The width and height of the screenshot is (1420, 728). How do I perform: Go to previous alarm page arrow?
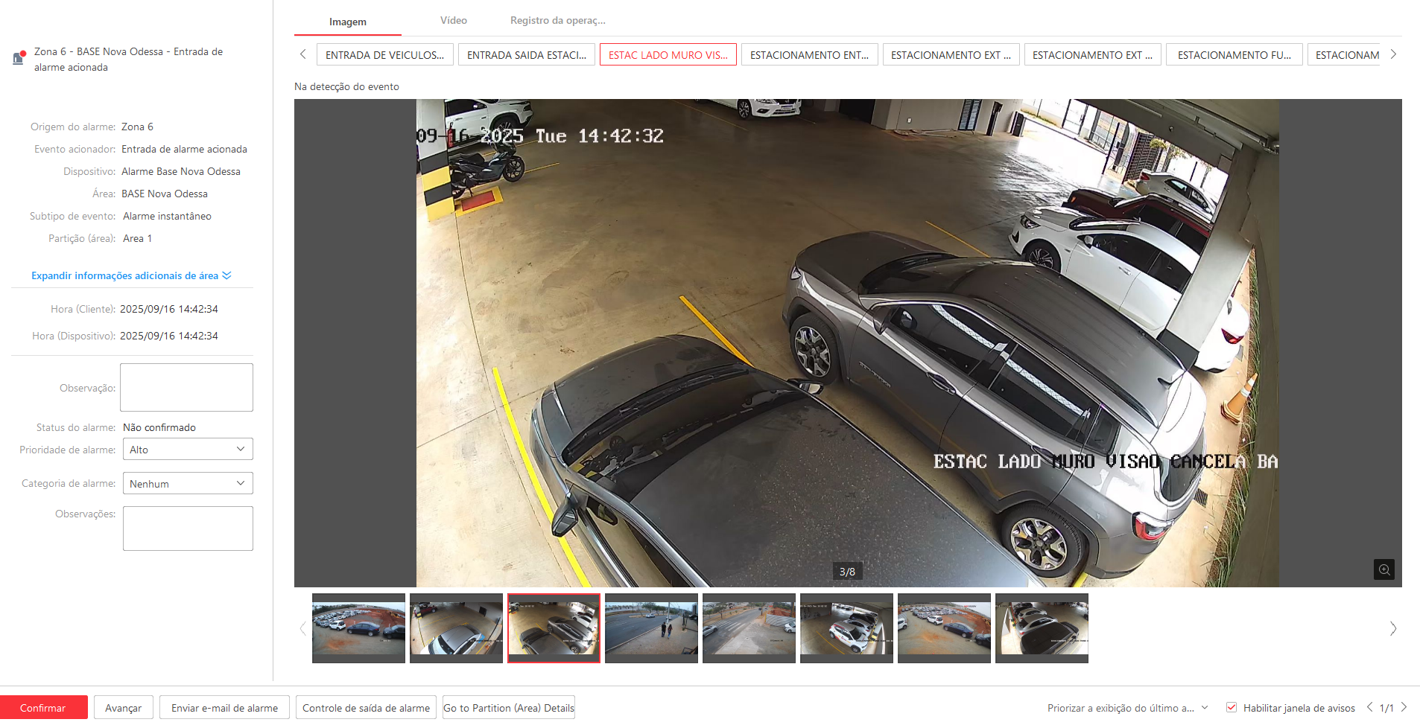tap(1369, 707)
